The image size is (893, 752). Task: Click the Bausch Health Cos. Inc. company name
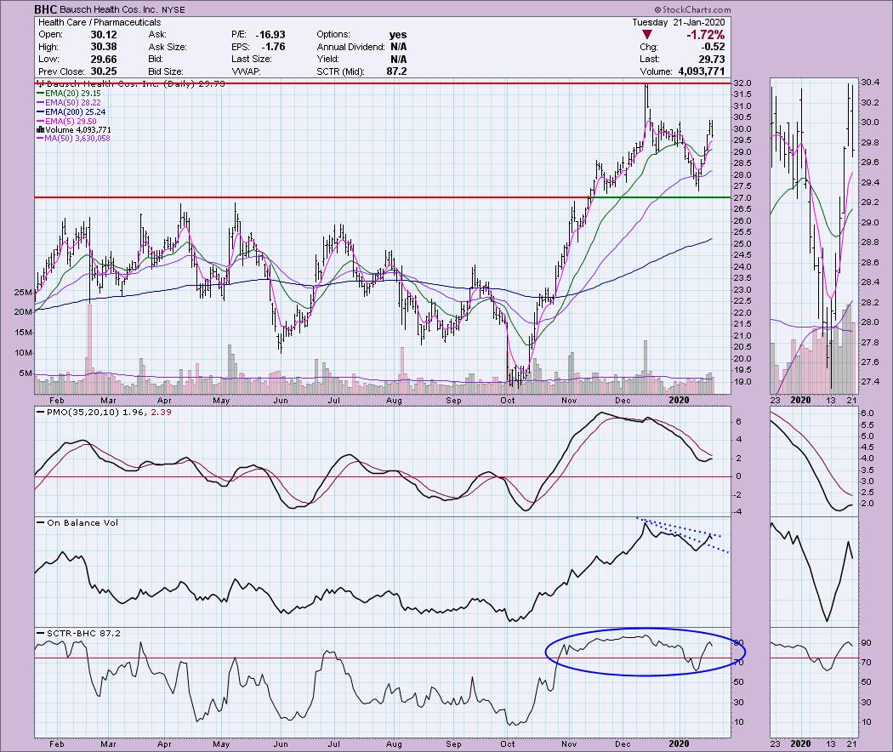[110, 9]
